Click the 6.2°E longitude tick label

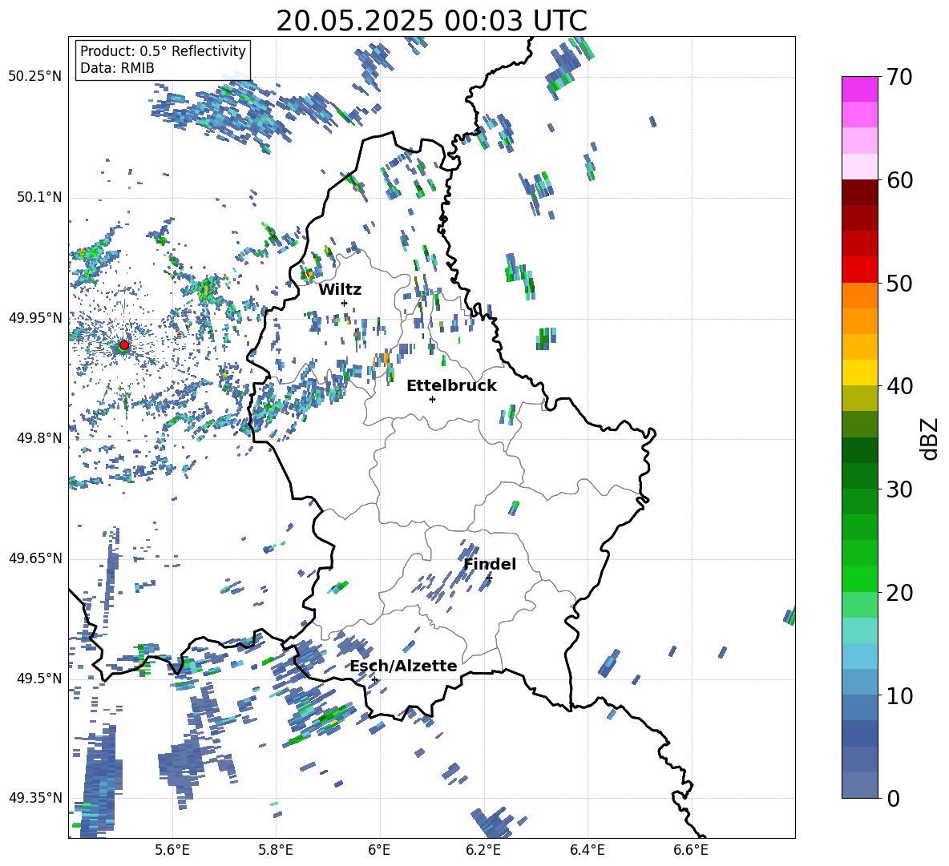tap(483, 850)
